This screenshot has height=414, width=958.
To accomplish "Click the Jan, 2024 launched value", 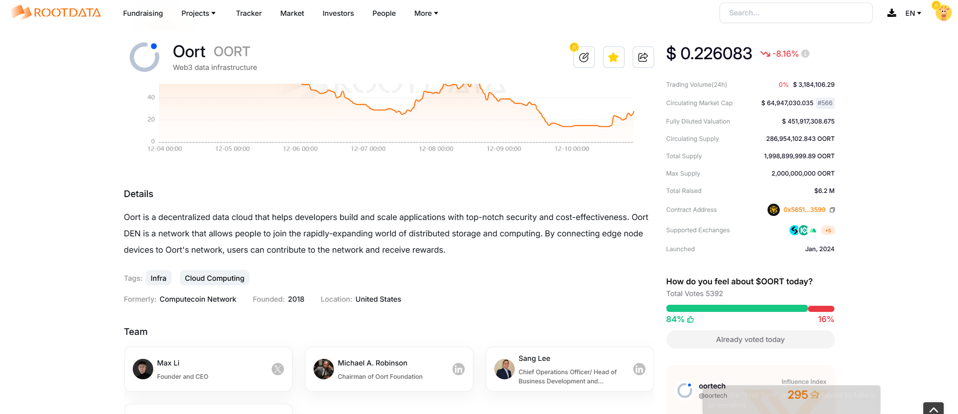I will click(820, 249).
